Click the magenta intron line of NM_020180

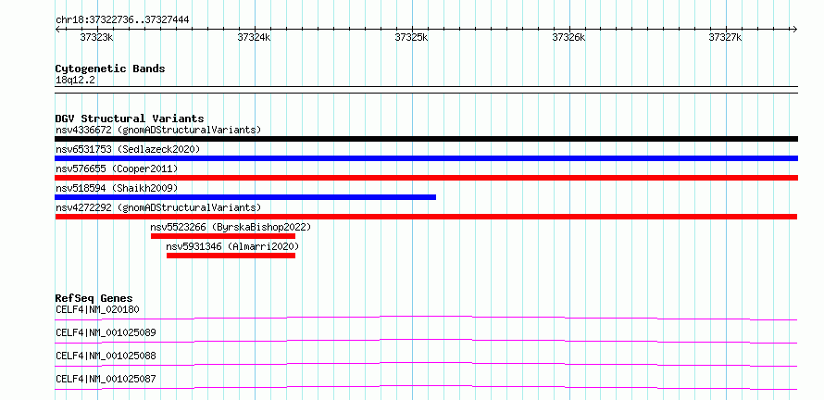pyautogui.click(x=426, y=317)
